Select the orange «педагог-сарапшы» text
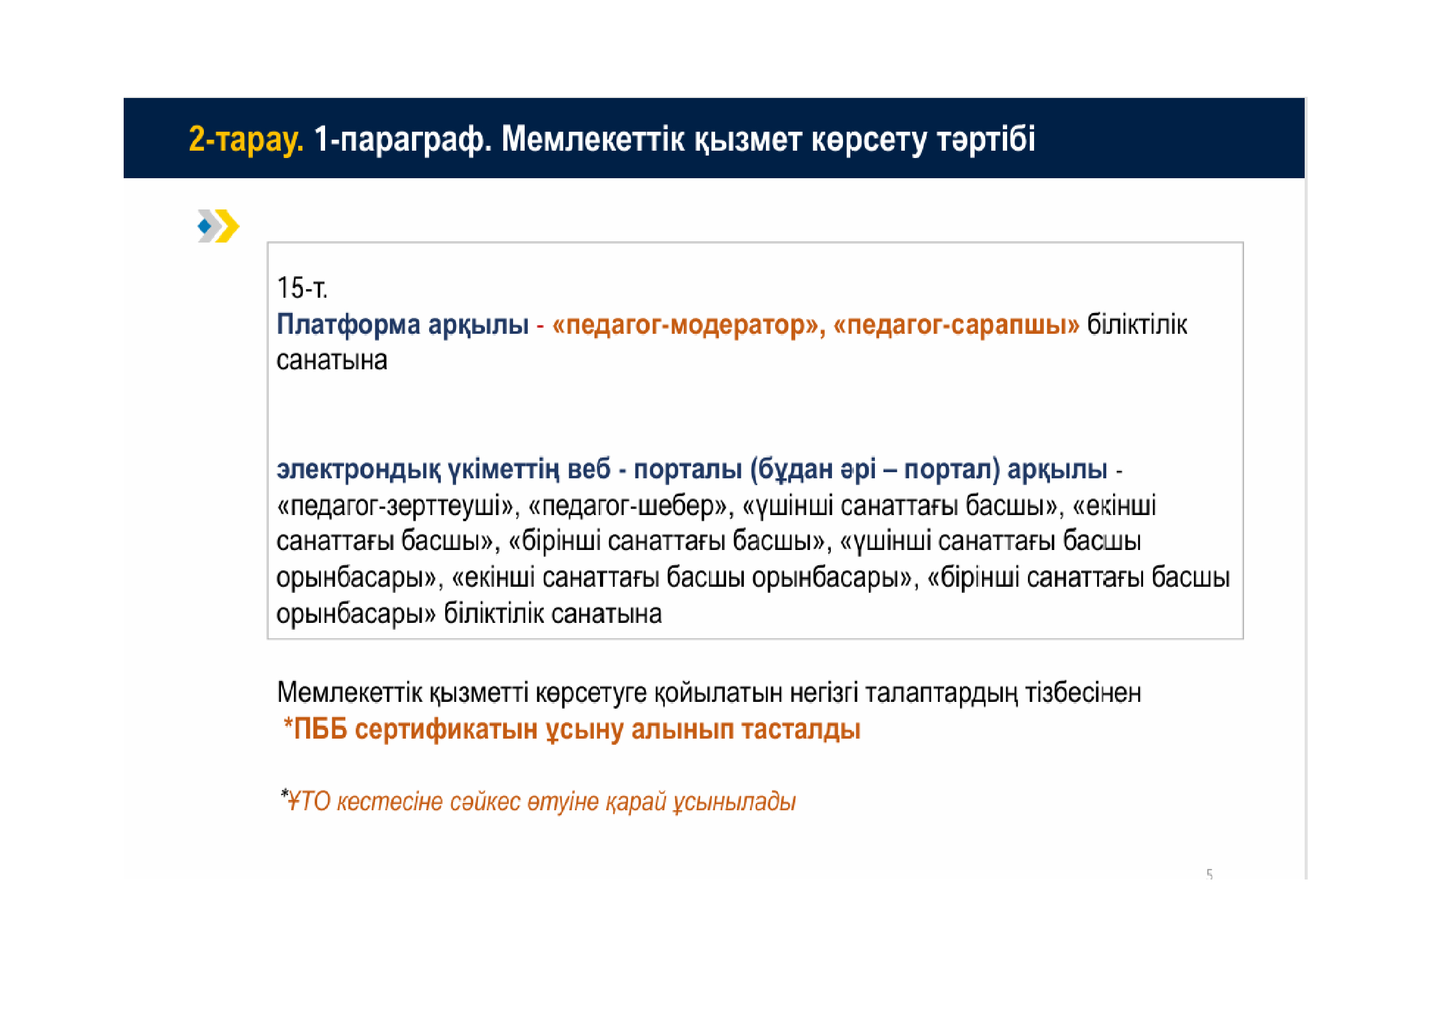 click(x=956, y=325)
